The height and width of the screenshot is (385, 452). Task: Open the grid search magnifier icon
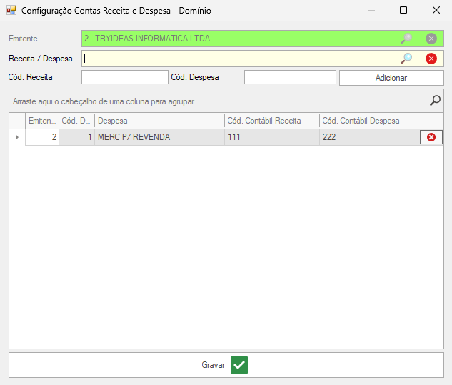(435, 101)
